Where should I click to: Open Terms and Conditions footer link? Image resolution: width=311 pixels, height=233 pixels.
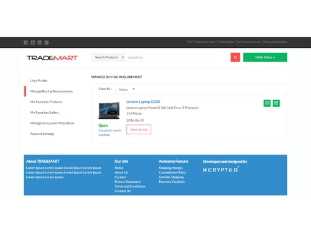pos(130,186)
